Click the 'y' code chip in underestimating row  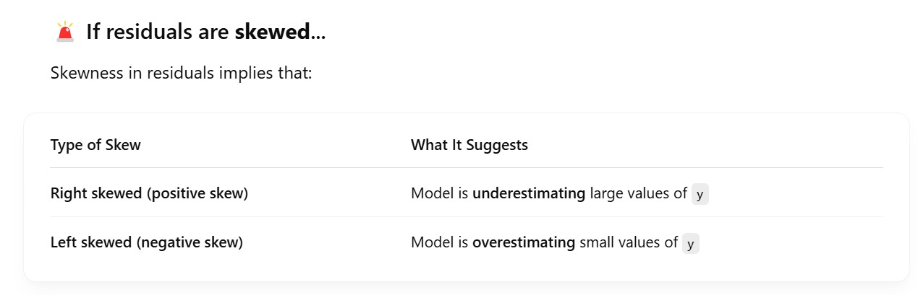[x=700, y=194]
